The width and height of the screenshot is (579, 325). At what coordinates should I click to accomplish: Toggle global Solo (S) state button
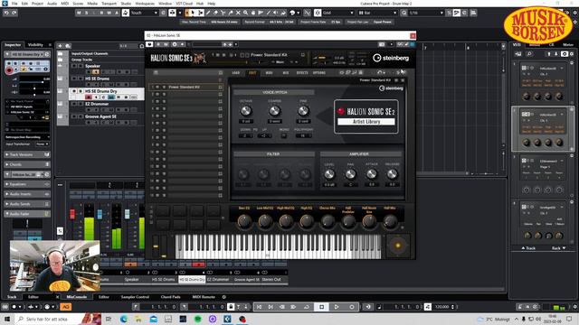(x=87, y=13)
